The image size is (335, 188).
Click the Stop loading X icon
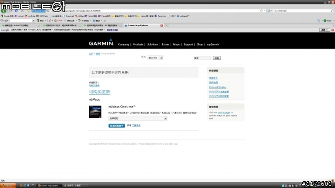22,10
